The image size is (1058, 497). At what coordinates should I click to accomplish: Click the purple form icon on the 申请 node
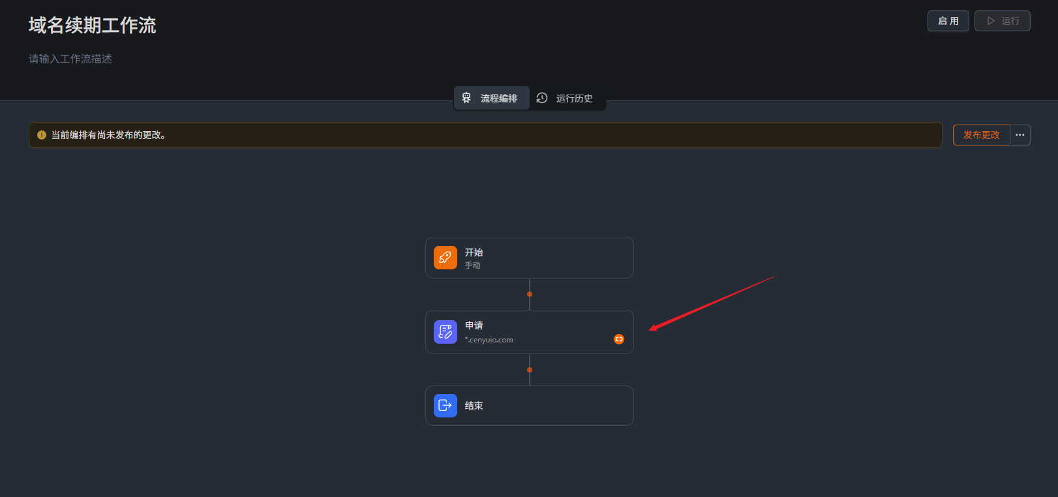click(446, 332)
